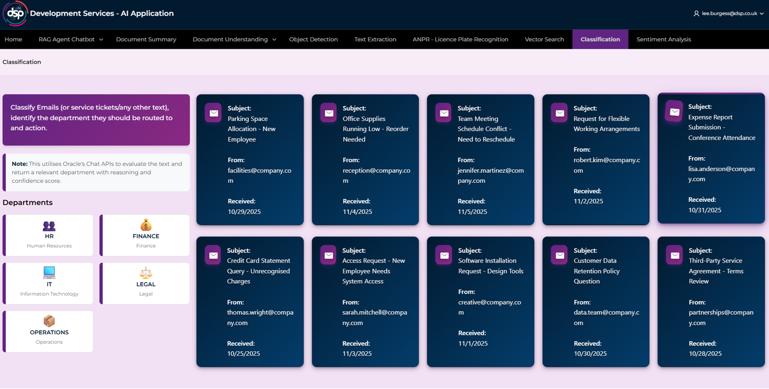Open the Document Summary page
The width and height of the screenshot is (769, 389).
pyautogui.click(x=146, y=39)
